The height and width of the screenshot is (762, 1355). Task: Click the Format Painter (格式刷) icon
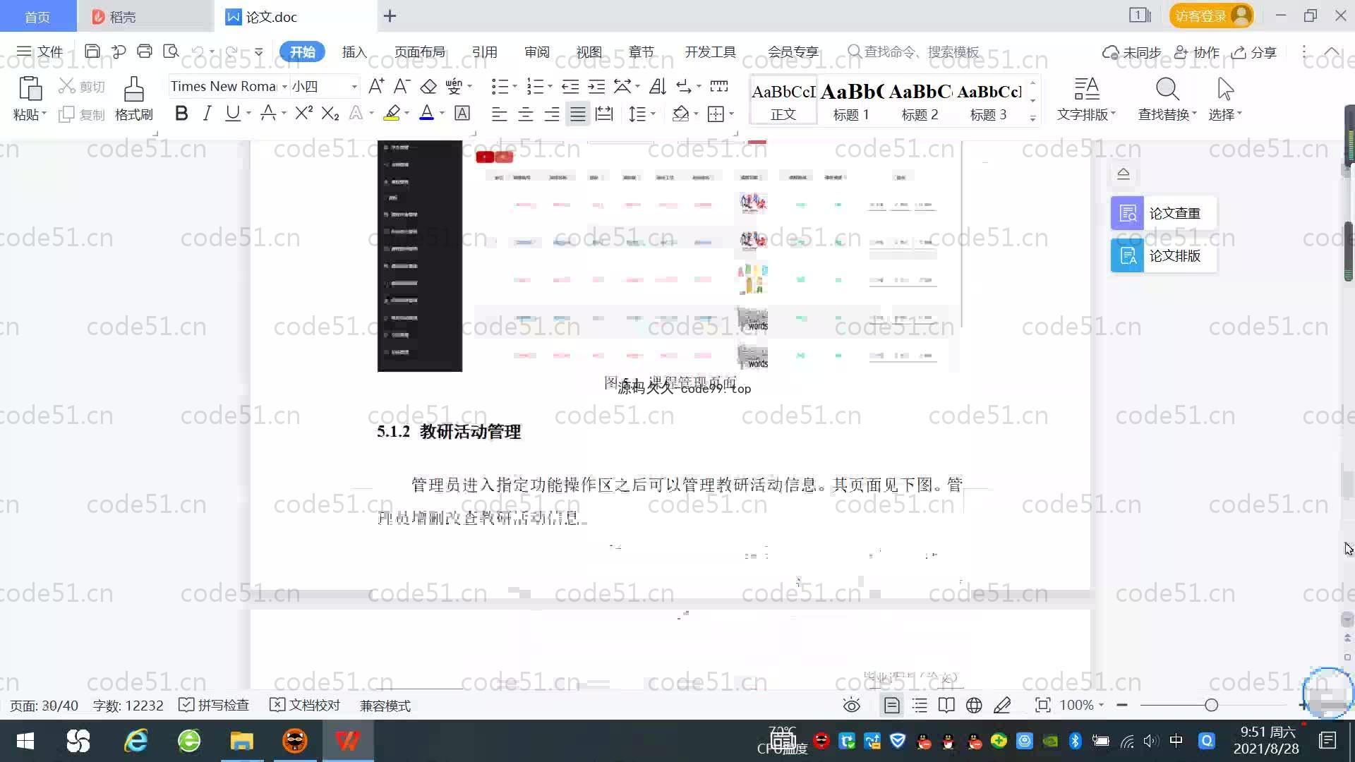[x=133, y=90]
